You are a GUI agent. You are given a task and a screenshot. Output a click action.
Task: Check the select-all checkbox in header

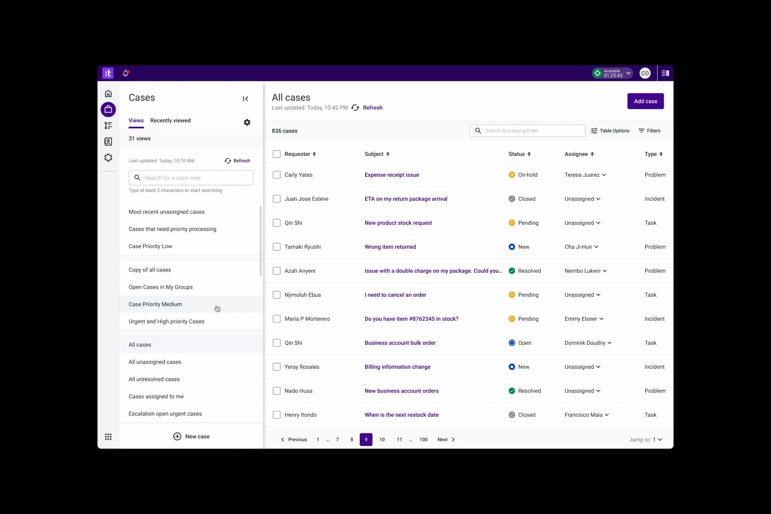(x=276, y=154)
